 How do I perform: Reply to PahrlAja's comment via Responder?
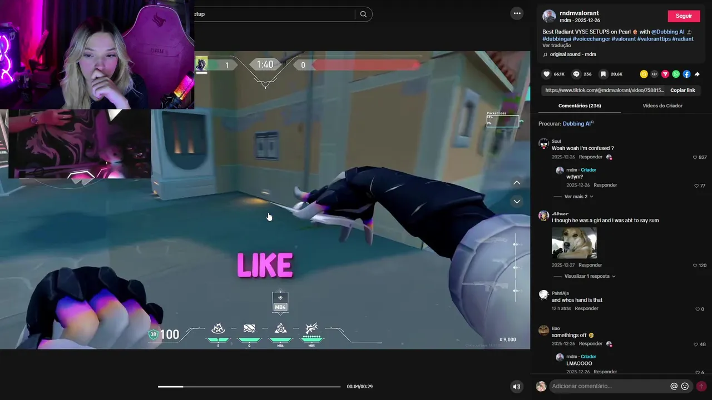tap(586, 308)
